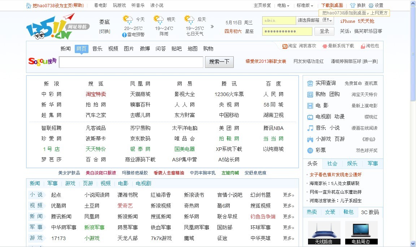Expand the 电脑 dropdown in top bar
Viewport: 416px width, 247px height.
click(x=283, y=5)
